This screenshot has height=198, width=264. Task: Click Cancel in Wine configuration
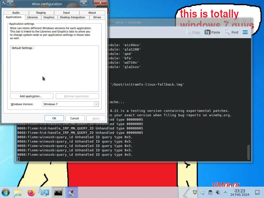[x=75, y=118]
